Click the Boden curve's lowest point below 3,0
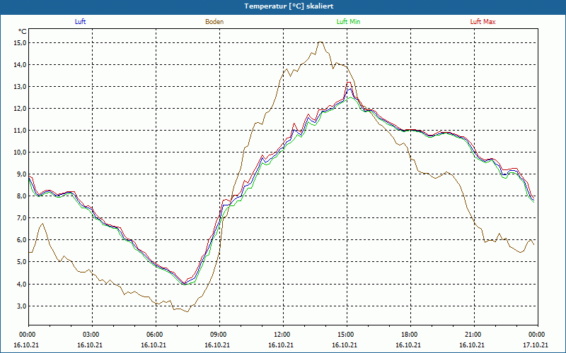The image size is (566, 353). [187, 311]
